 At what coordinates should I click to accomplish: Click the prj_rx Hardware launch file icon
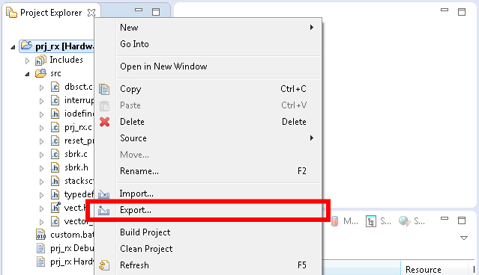coord(40,262)
